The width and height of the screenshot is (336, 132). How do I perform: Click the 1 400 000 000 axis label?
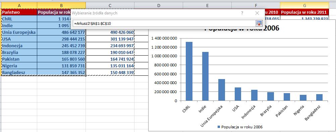point(164,38)
